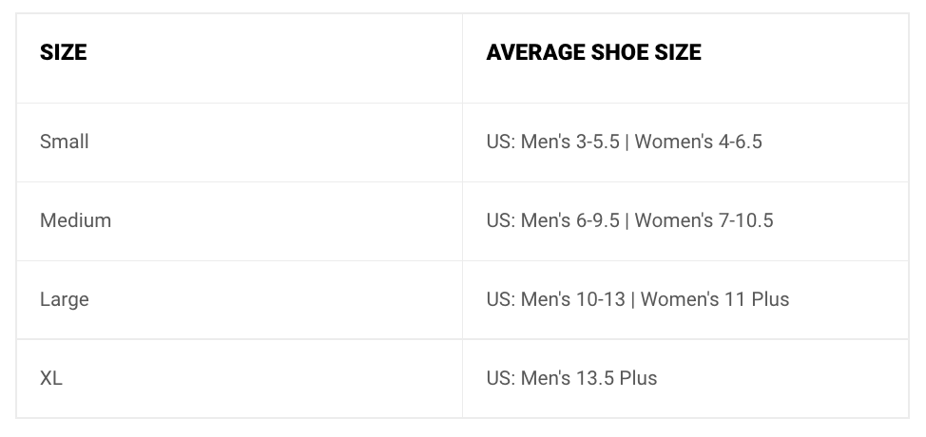Viewport: 926px width, 437px height.
Task: Click the AVERAGE SHOE SIZE header
Action: (593, 52)
